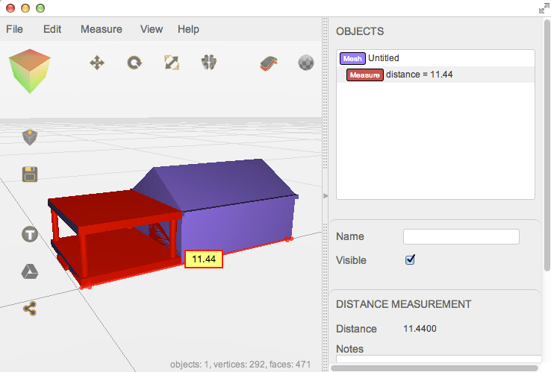Viewport: 551px width, 372px height.
Task: Click the round T text tool icon
Action: coord(30,234)
